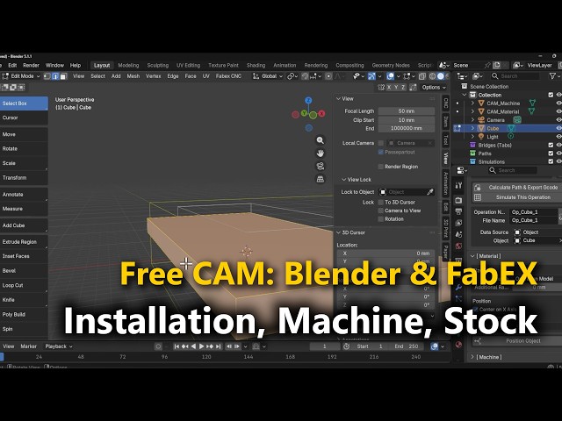Image resolution: width=562 pixels, height=421 pixels.
Task: Select the Camera object in outliner
Action: pos(495,120)
